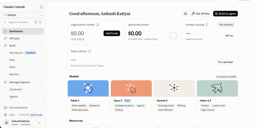This screenshot has width=257, height=128.
Task: Click the Dashboard home icon in sidebar
Action: 5,31
